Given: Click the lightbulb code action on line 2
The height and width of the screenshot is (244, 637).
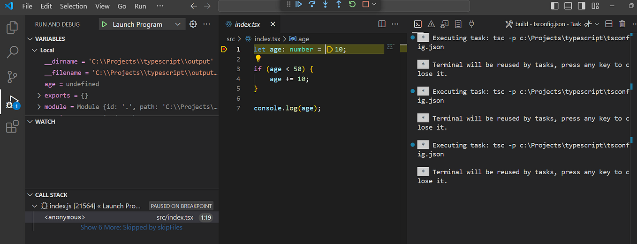Looking at the screenshot, I should pyautogui.click(x=258, y=59).
